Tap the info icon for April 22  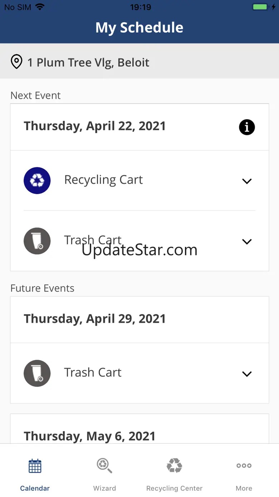point(247,127)
